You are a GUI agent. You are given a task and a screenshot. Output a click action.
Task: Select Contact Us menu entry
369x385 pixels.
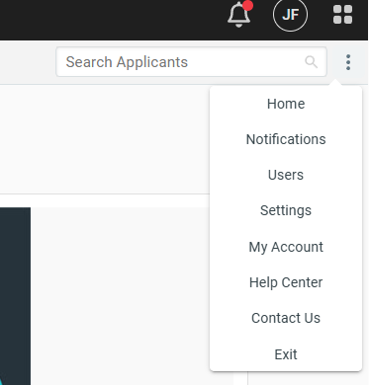(x=286, y=318)
